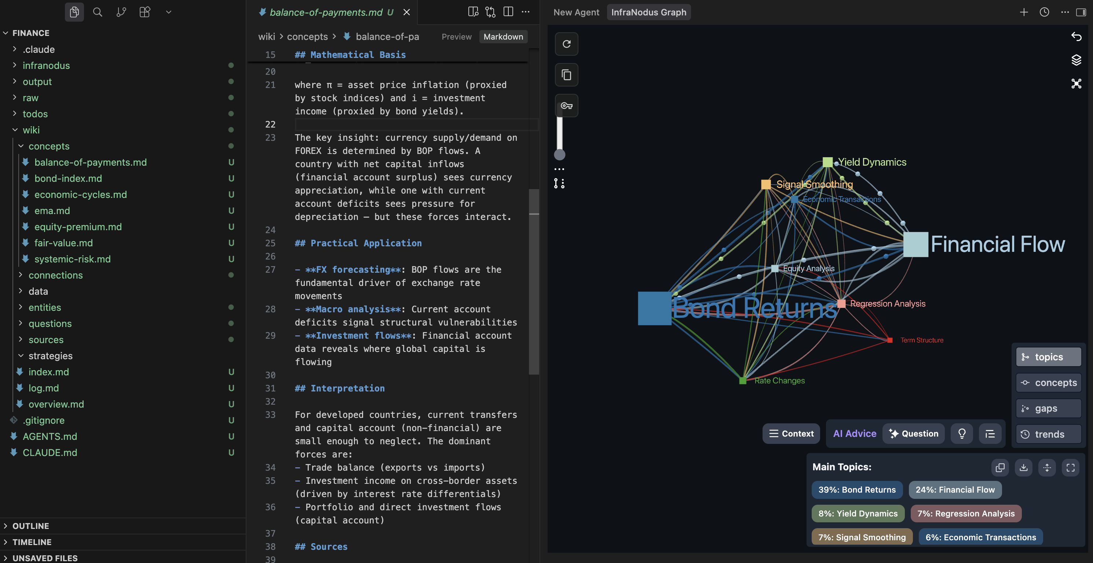
Task: Open CLAUDE.md file
Action: 123,453
